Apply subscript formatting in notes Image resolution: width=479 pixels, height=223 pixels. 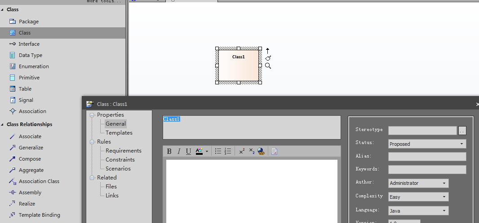(x=252, y=151)
